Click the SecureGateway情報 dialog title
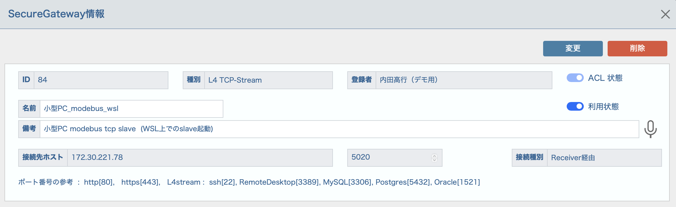 56,14
